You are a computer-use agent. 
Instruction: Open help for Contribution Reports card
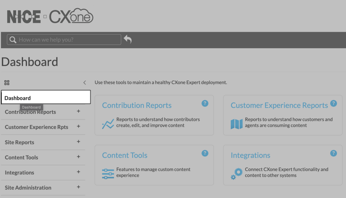(x=204, y=103)
